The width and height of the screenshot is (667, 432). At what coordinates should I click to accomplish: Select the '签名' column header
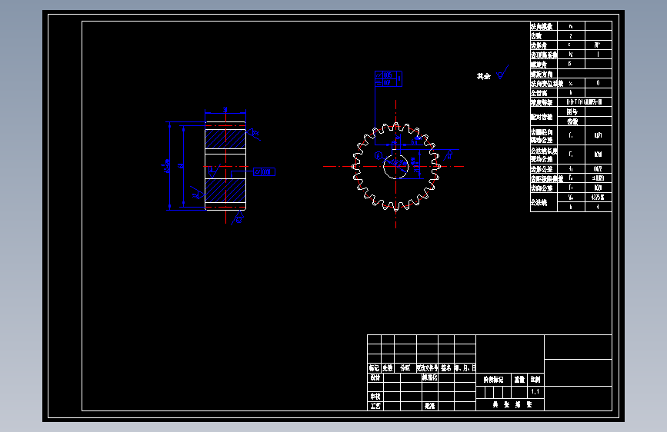(445, 367)
